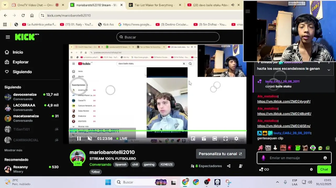The height and width of the screenshot is (188, 336).
Task: Select the white cat quick emote
Action: (268, 148)
